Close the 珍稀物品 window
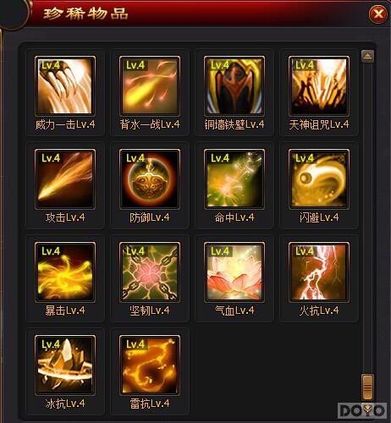Viewport: 391px width, 423px height. coord(378,14)
